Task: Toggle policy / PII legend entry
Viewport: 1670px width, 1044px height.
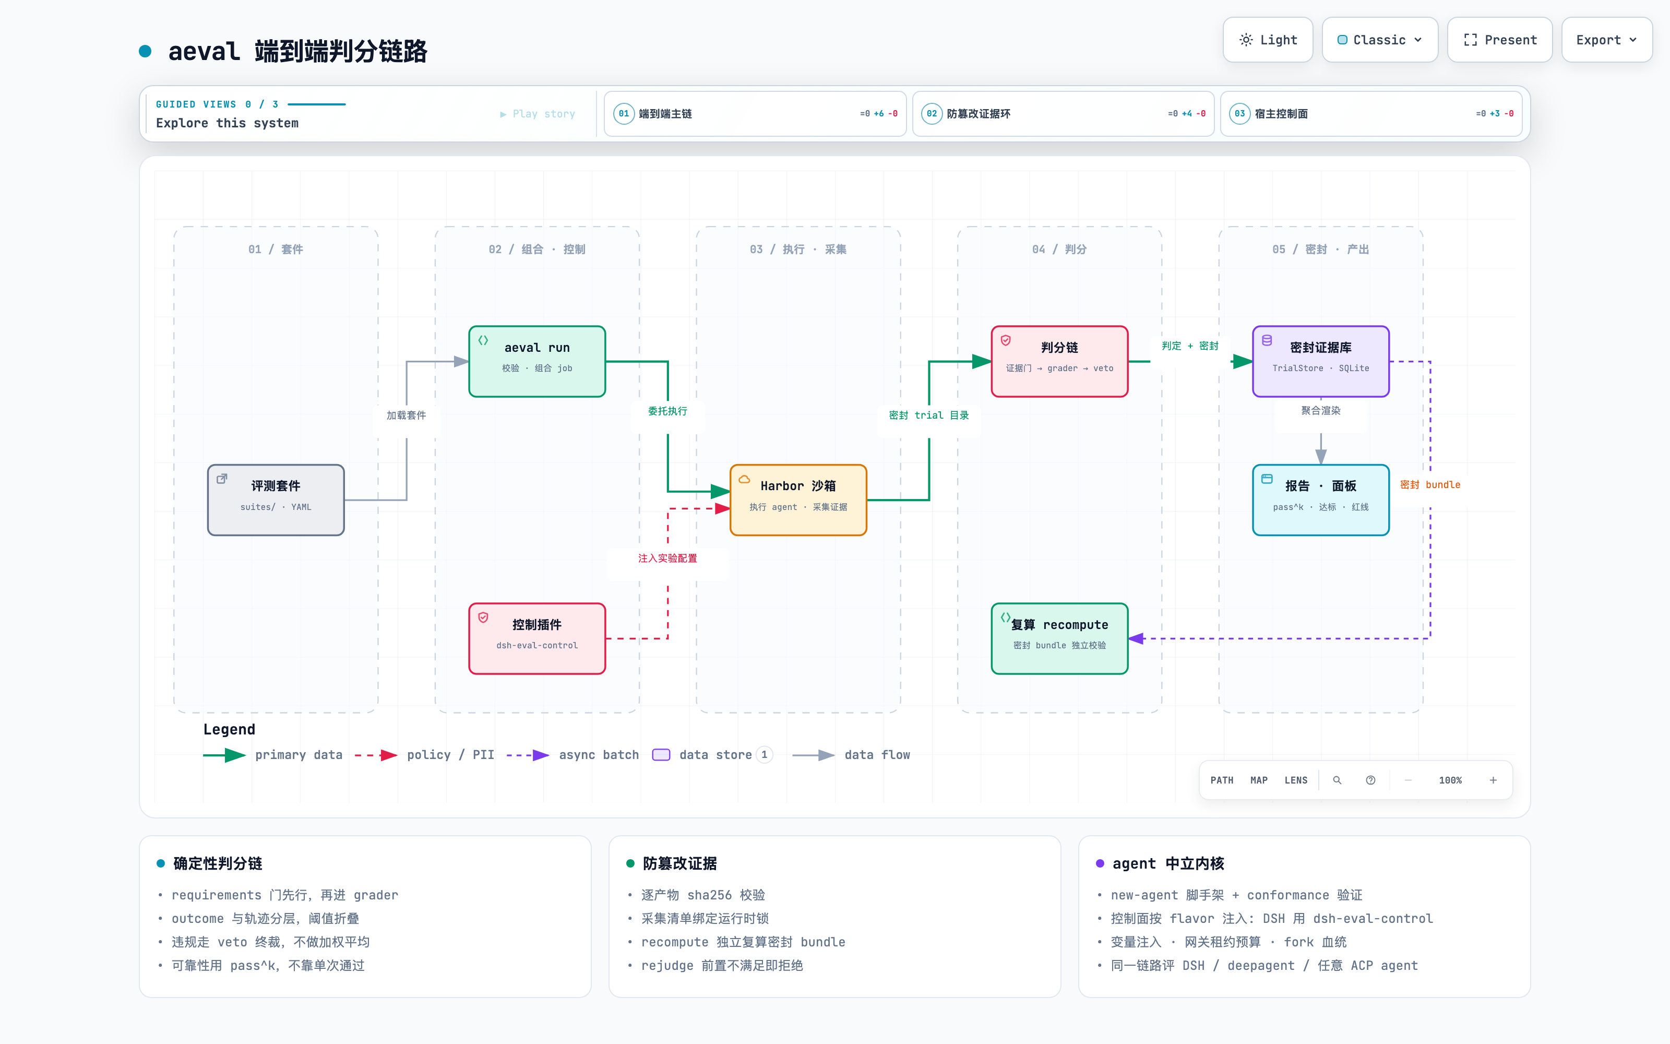Action: pyautogui.click(x=424, y=755)
